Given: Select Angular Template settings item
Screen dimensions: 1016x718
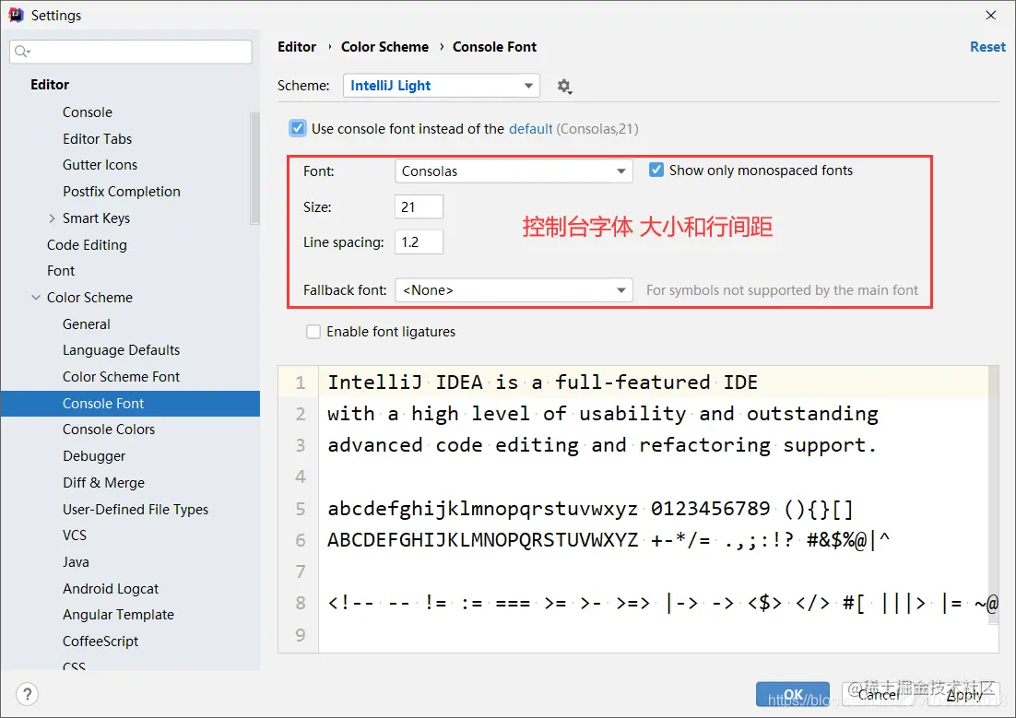Looking at the screenshot, I should pyautogui.click(x=118, y=615).
